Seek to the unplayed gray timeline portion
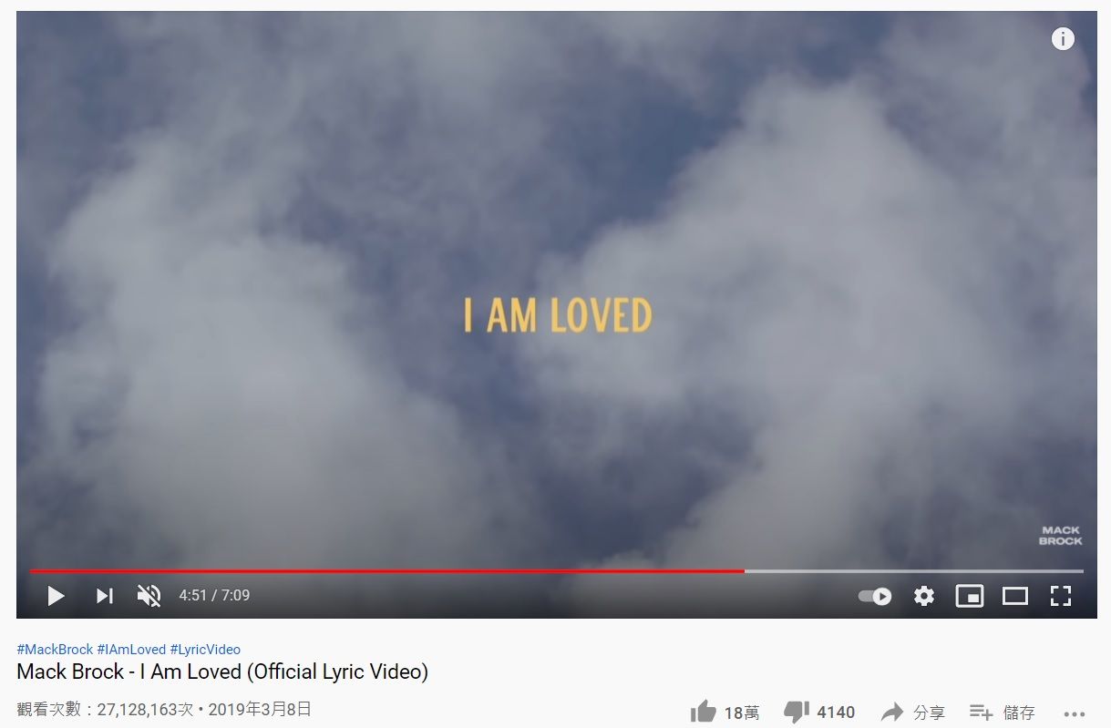 [x=914, y=571]
